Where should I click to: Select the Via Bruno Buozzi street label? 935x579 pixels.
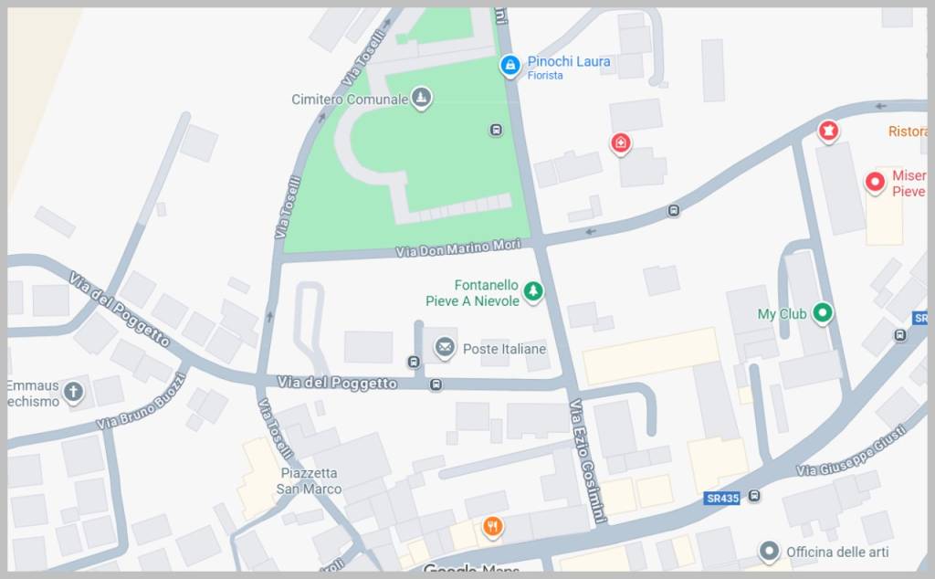pos(142,403)
